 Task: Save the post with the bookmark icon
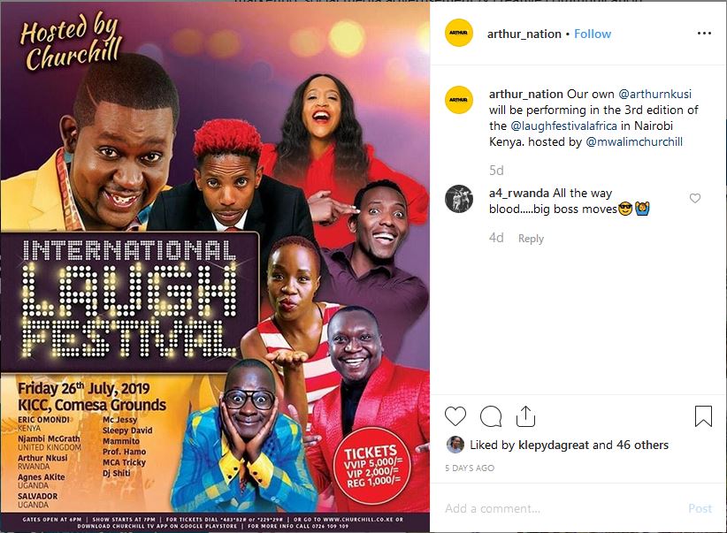click(703, 415)
